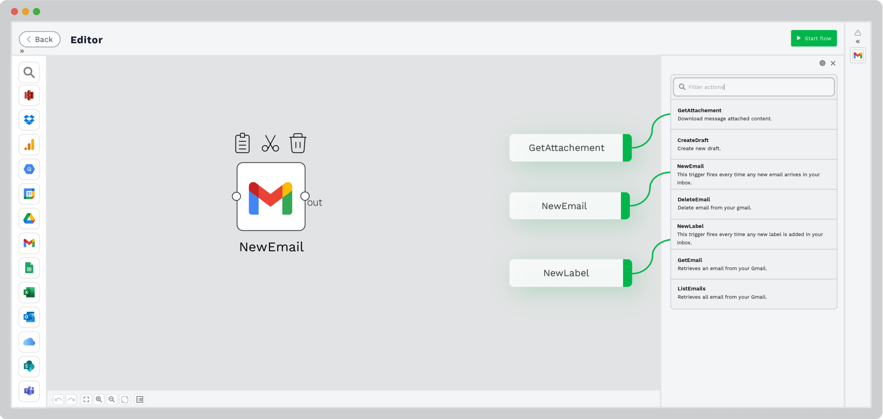The height and width of the screenshot is (419, 883).
Task: Select the Dropbox connector icon
Action: [x=29, y=120]
